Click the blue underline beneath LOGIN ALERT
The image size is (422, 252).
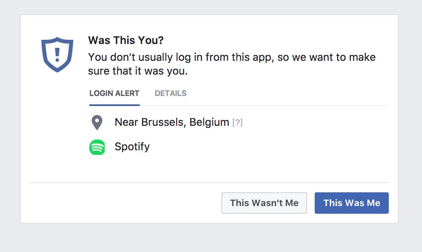coord(114,105)
